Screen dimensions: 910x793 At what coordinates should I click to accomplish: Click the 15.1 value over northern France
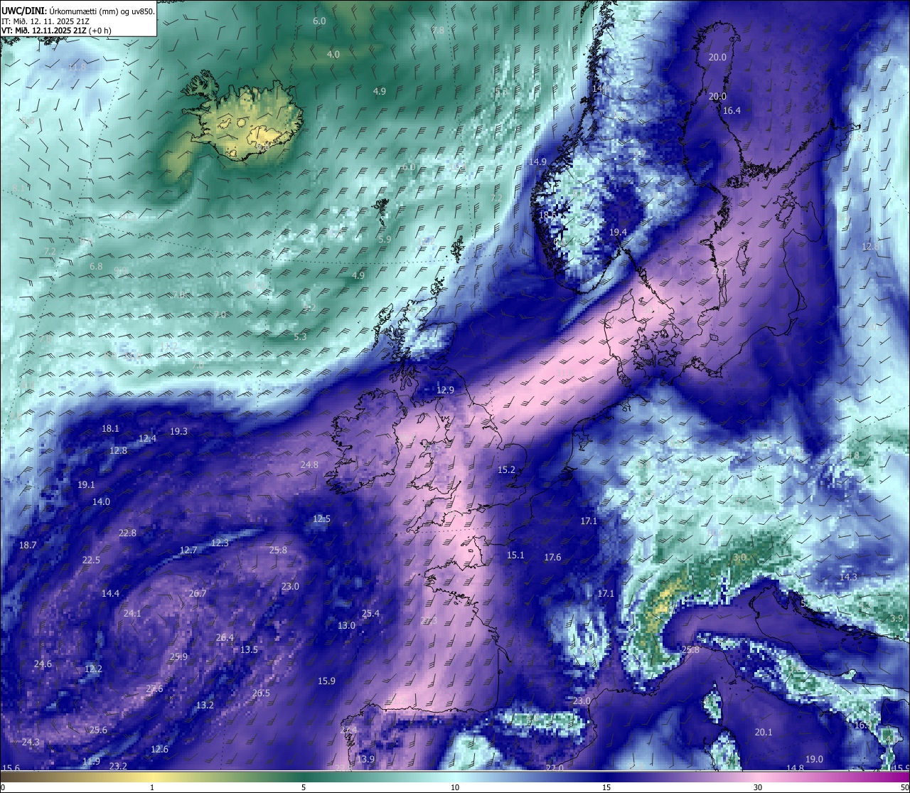point(515,555)
